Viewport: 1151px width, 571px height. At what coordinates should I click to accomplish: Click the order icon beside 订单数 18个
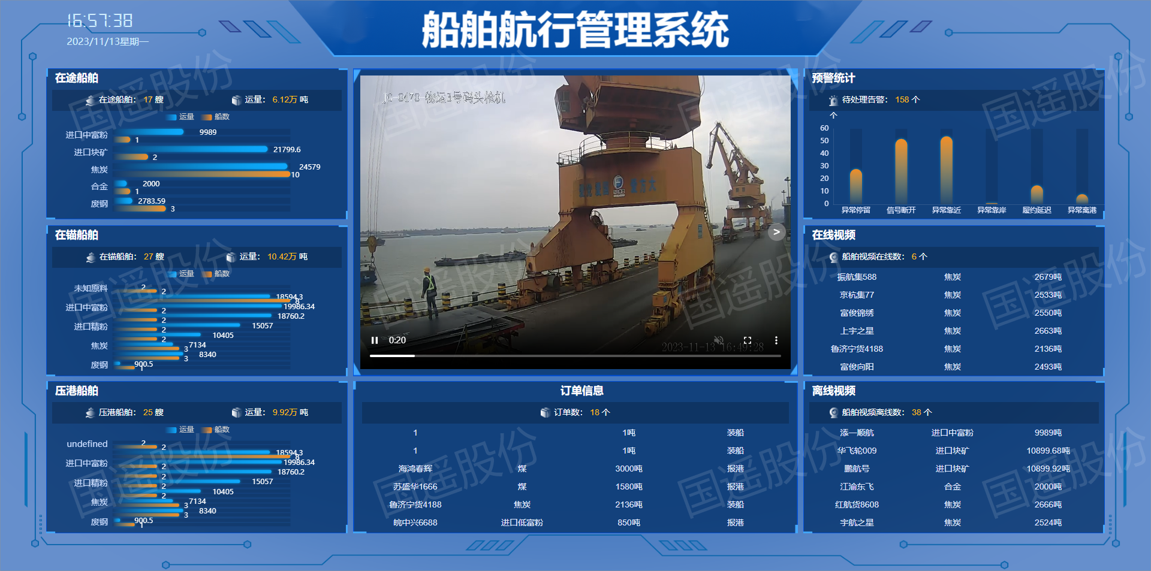(x=545, y=413)
